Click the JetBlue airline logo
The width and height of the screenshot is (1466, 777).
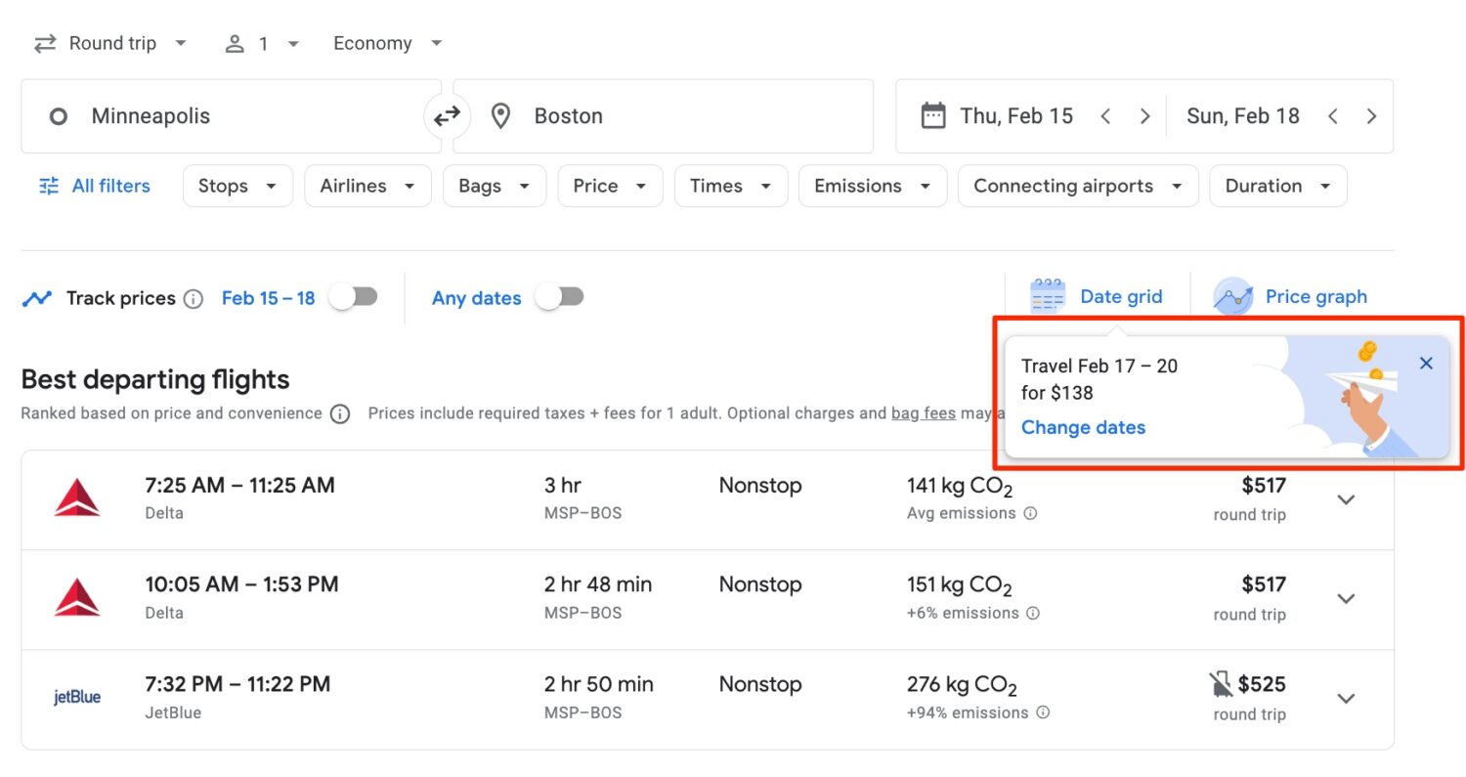point(77,698)
